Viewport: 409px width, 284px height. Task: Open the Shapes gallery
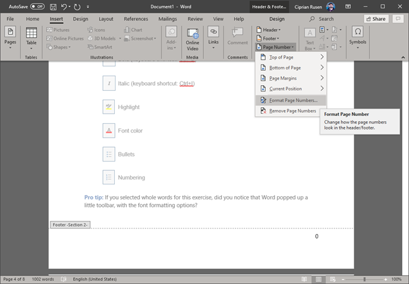[59, 47]
